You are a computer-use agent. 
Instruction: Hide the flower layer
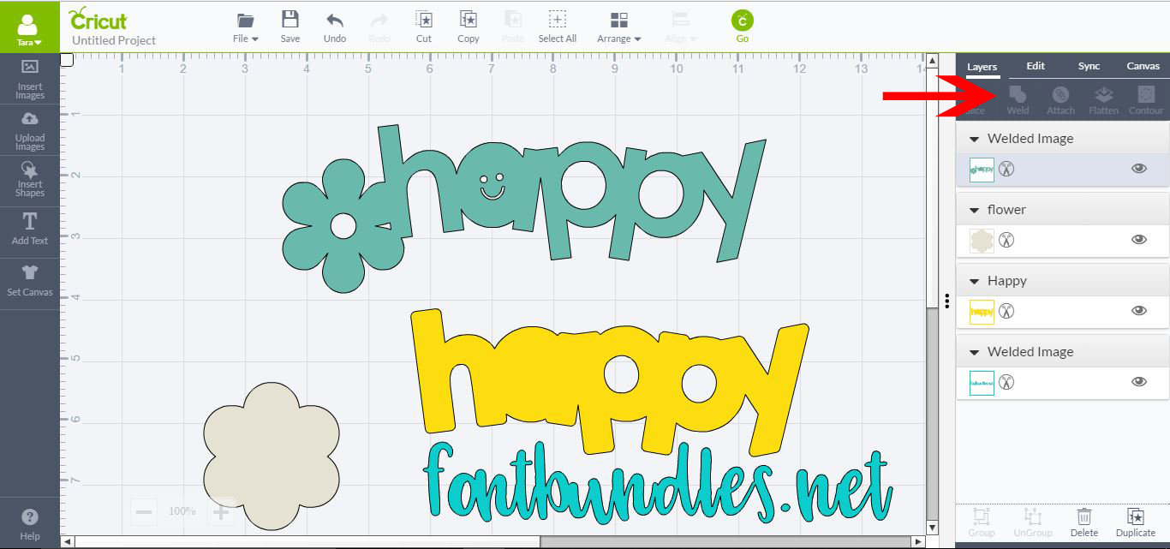coord(1138,240)
